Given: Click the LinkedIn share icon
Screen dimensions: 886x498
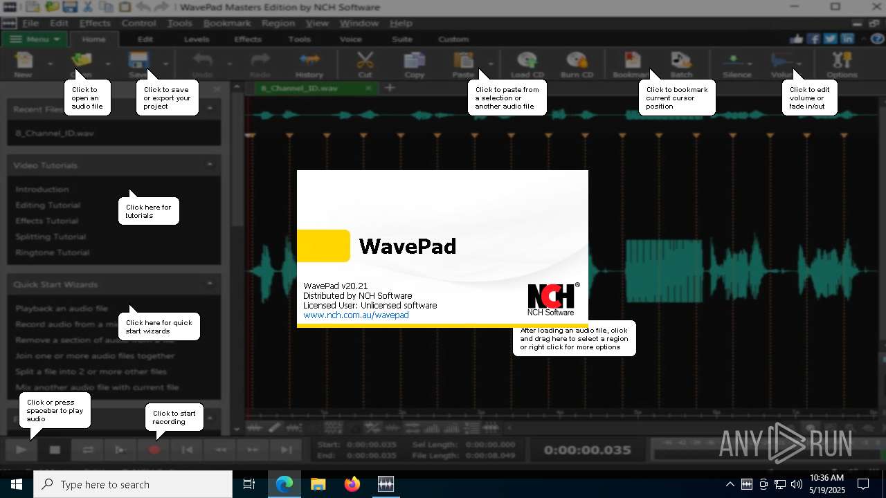Looking at the screenshot, I should [847, 39].
